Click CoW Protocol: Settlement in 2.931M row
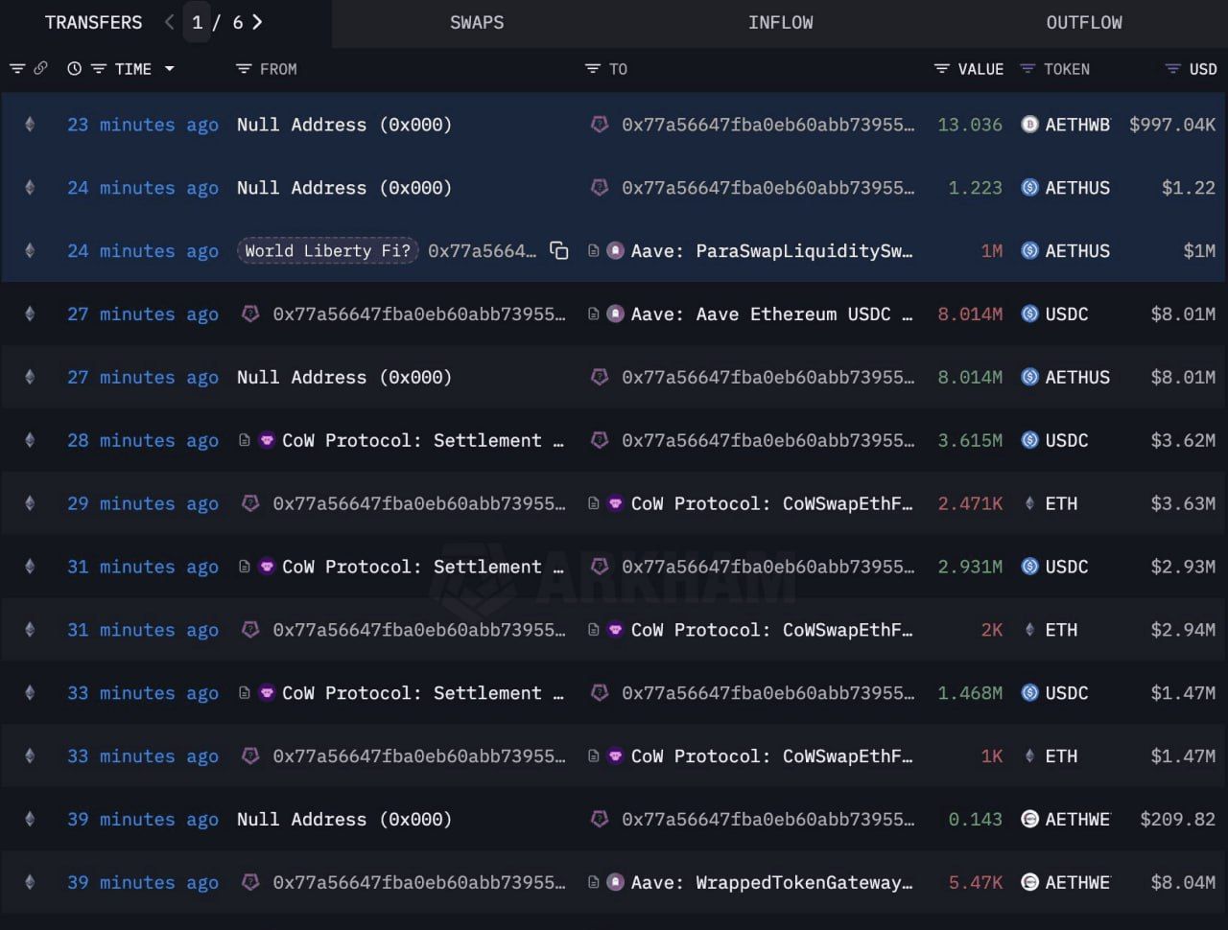 click(422, 568)
